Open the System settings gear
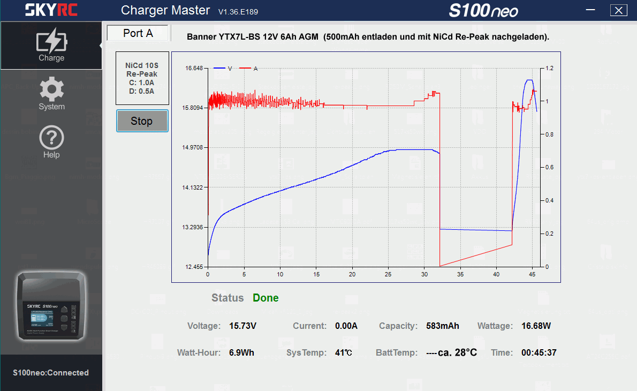Screen dimensions: 637x391 tap(51, 93)
